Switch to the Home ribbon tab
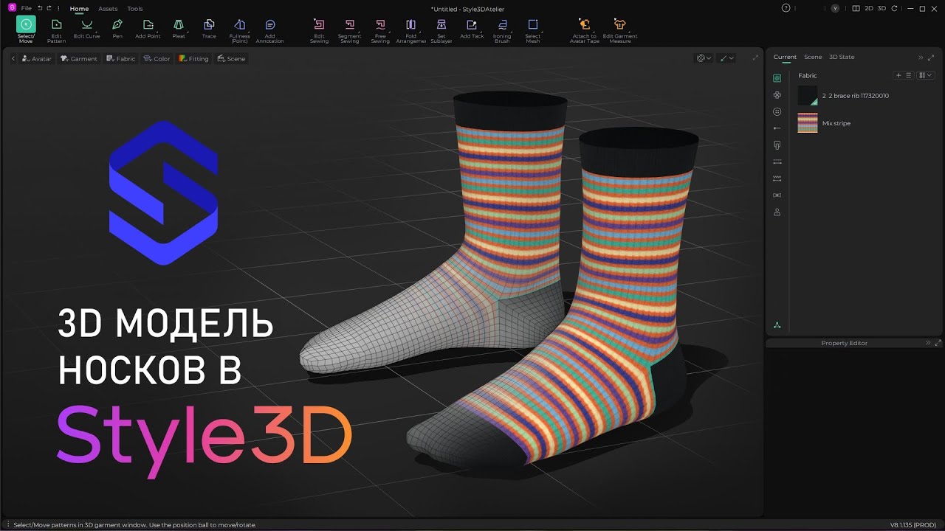Viewport: 945px width, 531px height. [x=79, y=9]
